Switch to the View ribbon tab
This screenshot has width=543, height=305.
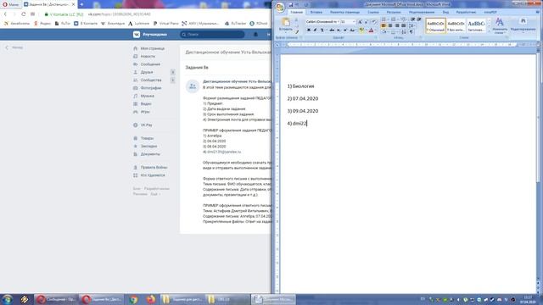tap(445, 12)
